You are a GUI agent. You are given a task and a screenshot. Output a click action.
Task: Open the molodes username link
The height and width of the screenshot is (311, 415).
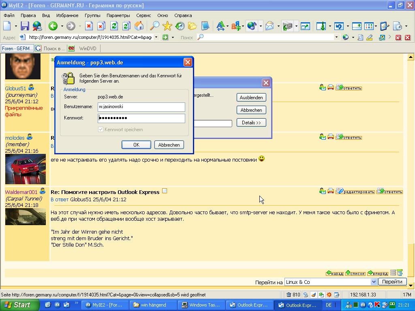(x=15, y=138)
